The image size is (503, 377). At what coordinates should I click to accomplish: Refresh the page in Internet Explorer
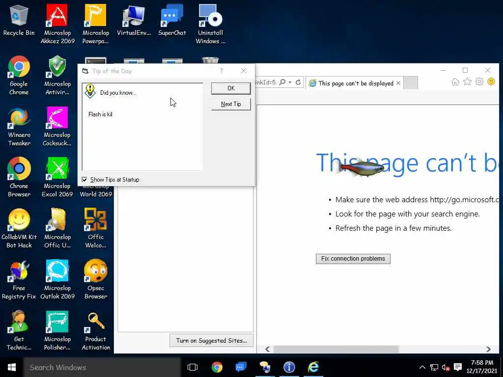(x=298, y=82)
